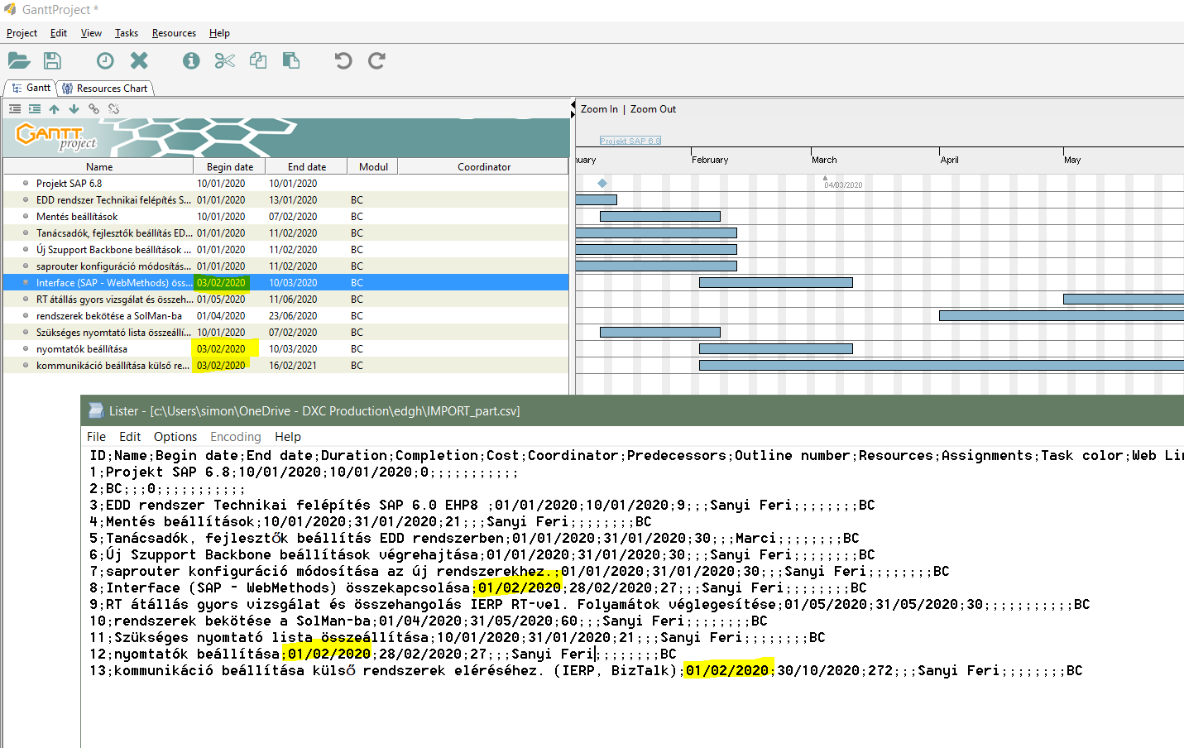
Task: Open the Tasks menu
Action: [126, 33]
